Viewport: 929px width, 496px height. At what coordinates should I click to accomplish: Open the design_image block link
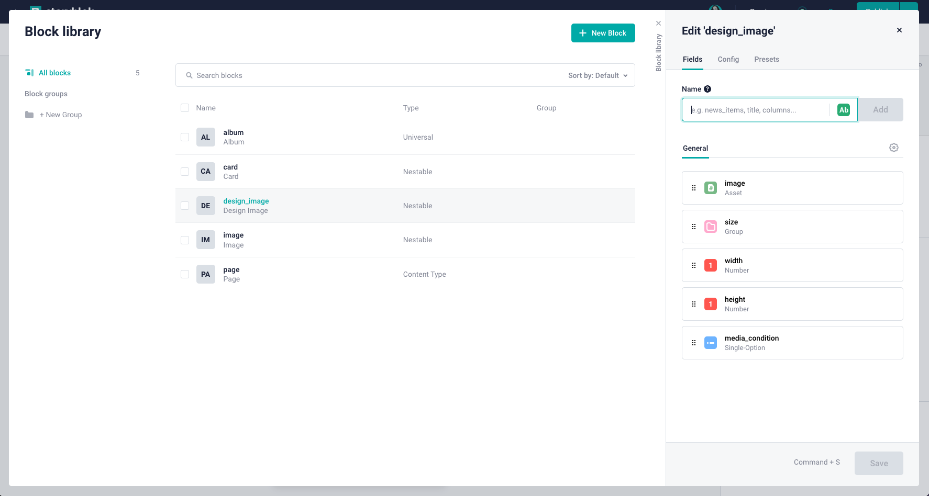[246, 201]
